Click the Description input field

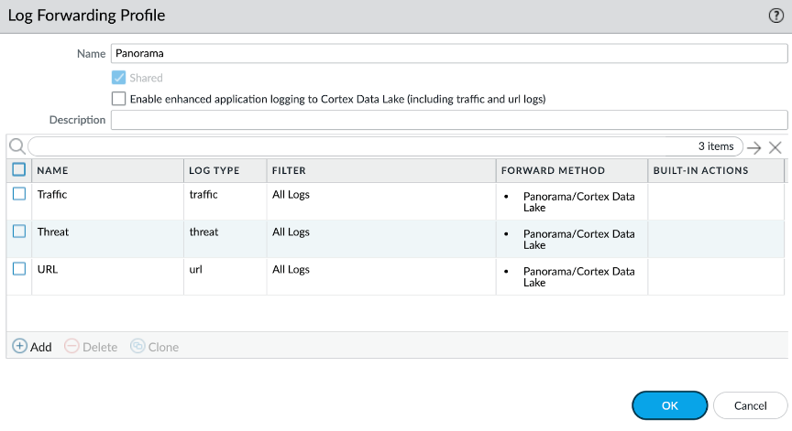448,120
